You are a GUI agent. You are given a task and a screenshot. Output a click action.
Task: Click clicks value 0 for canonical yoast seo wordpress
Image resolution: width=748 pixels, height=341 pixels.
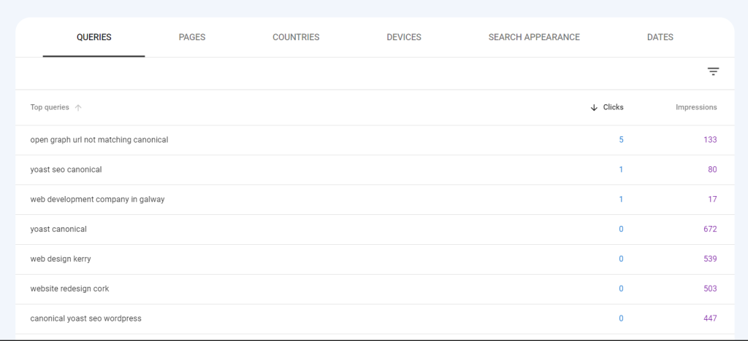coord(621,318)
